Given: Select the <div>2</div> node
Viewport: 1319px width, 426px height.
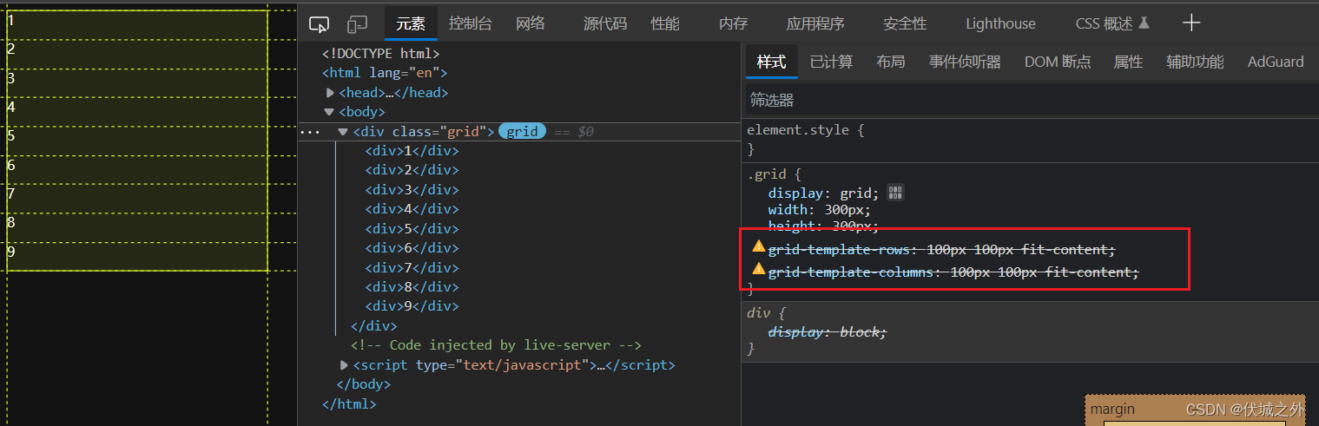Looking at the screenshot, I should 412,170.
